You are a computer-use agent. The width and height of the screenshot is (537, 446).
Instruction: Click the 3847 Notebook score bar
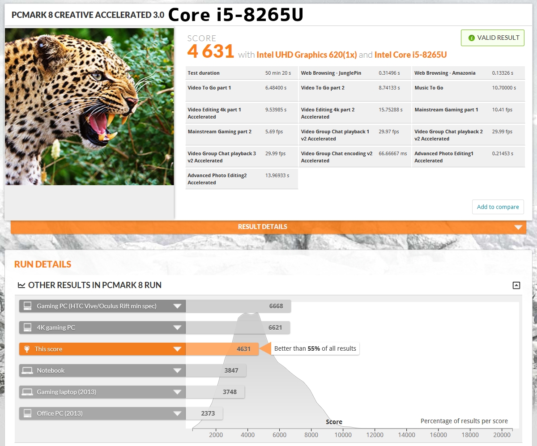tap(216, 370)
